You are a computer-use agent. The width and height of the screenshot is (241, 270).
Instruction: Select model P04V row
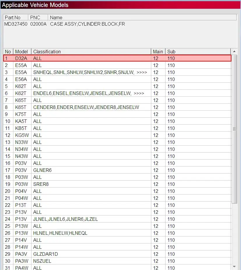pos(117,191)
